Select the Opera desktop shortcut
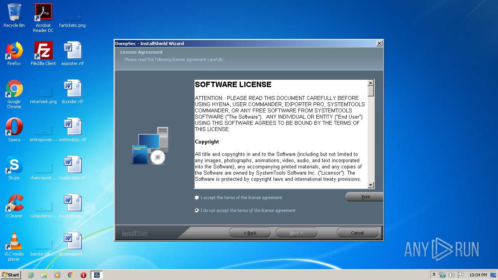The height and width of the screenshot is (280, 498). point(14,130)
